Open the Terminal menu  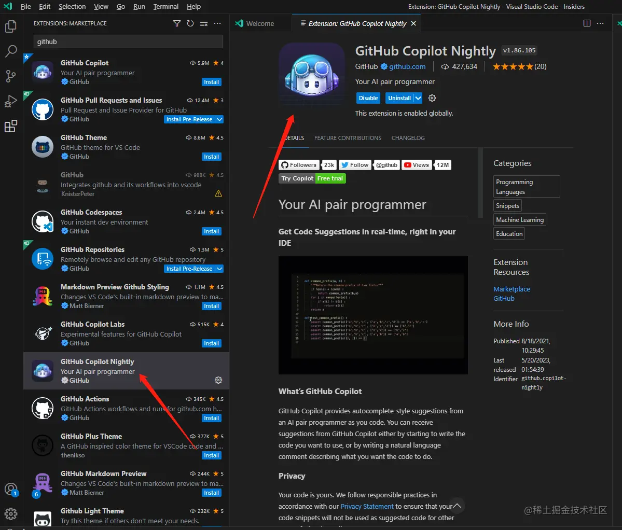(166, 6)
